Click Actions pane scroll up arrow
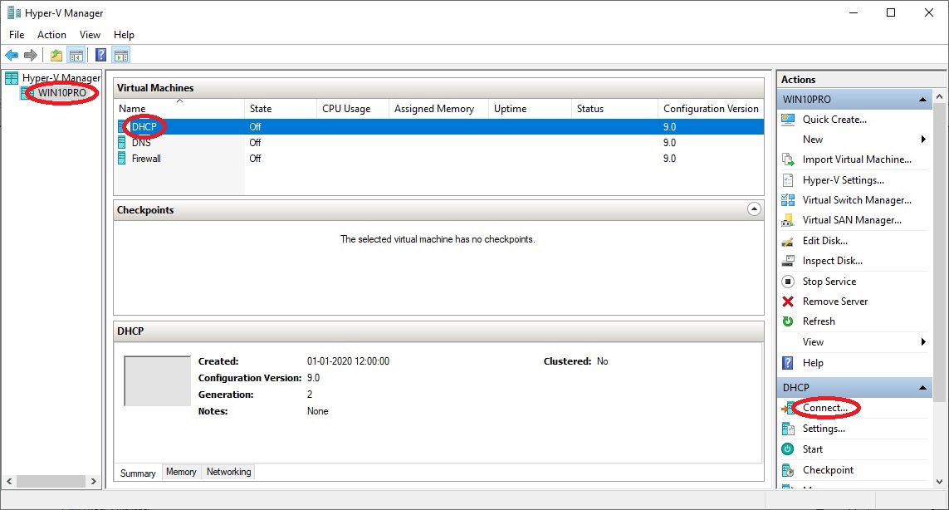This screenshot has width=949, height=510. [x=939, y=96]
